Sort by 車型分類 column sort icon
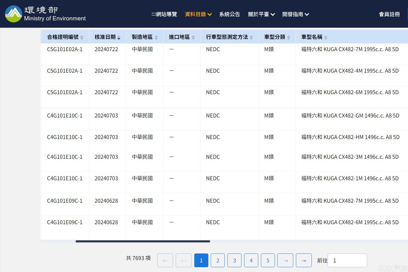 288,37
